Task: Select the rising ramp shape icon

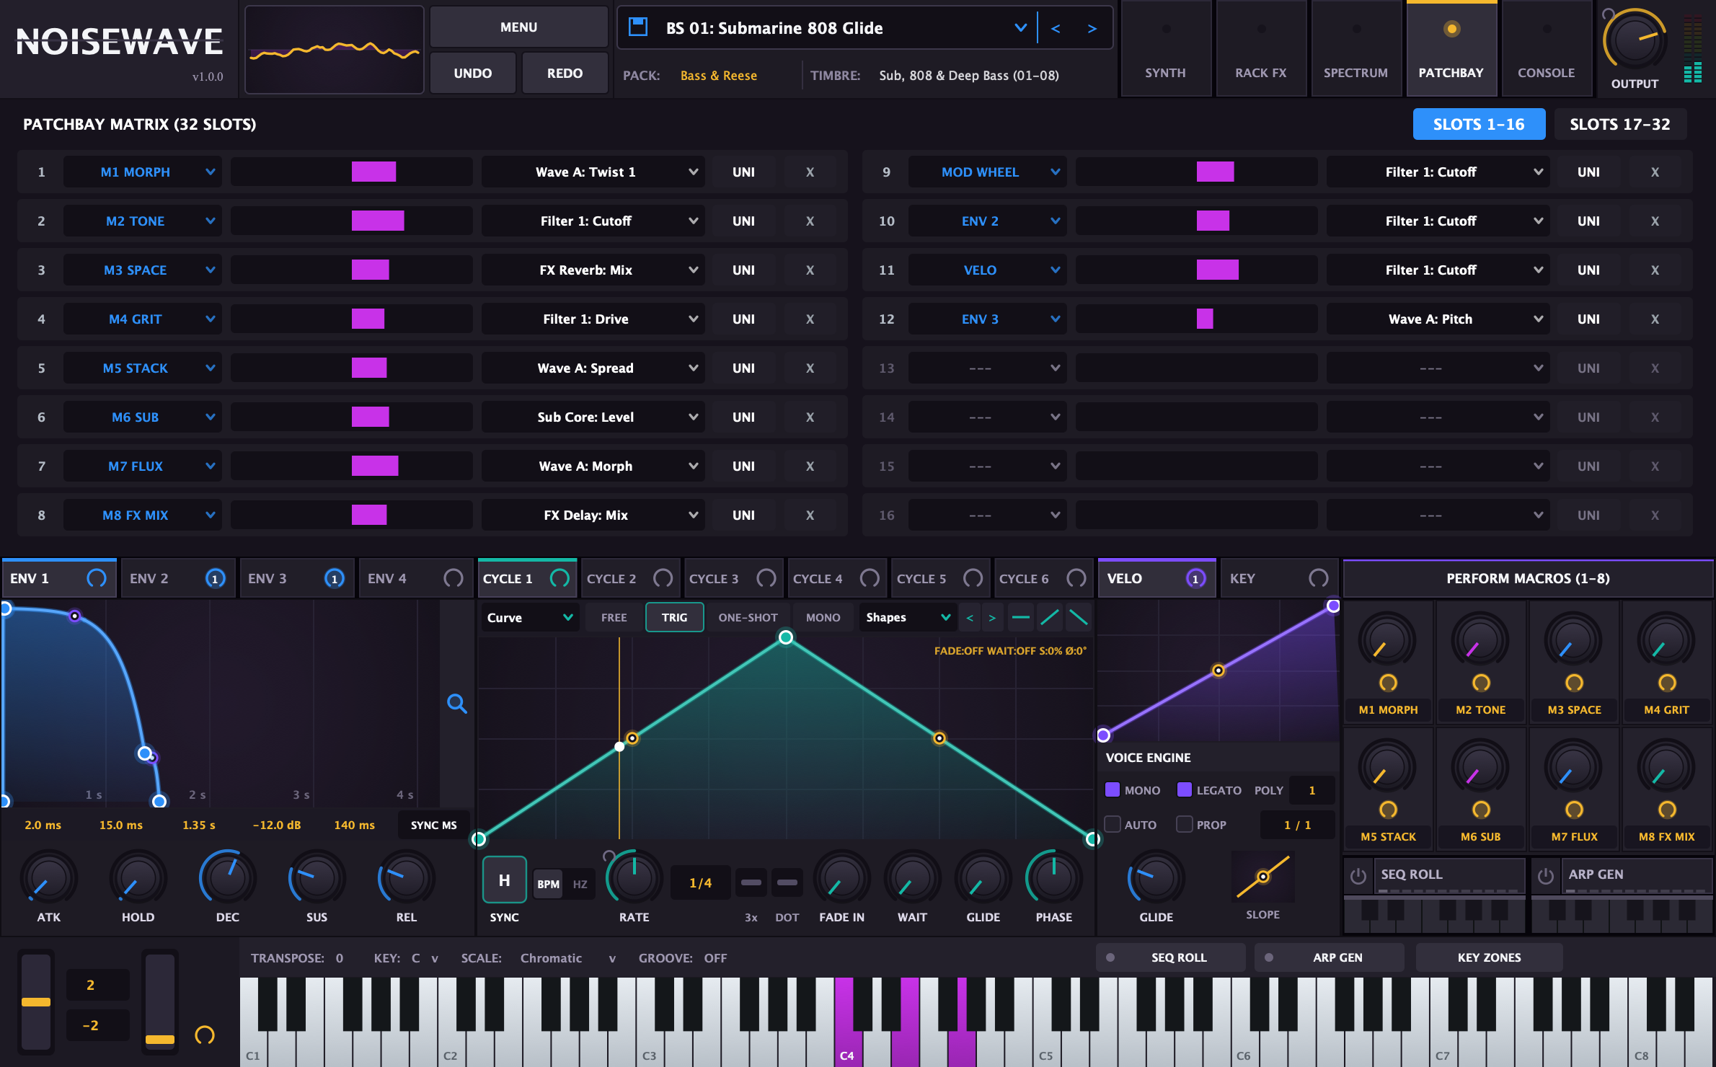Action: click(1050, 617)
